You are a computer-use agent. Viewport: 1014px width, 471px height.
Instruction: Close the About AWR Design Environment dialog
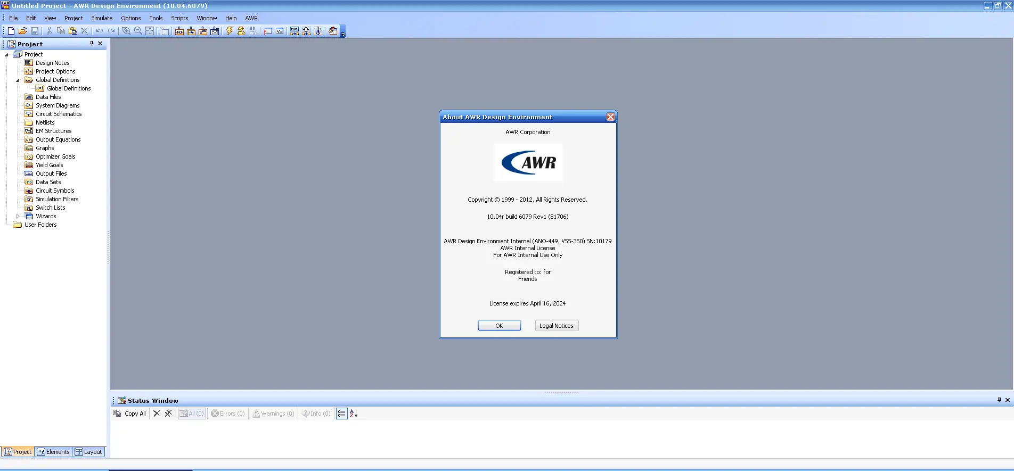pyautogui.click(x=610, y=117)
